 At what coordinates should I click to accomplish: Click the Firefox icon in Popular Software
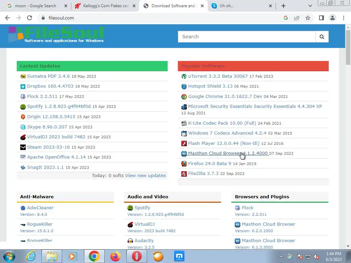click(x=184, y=164)
